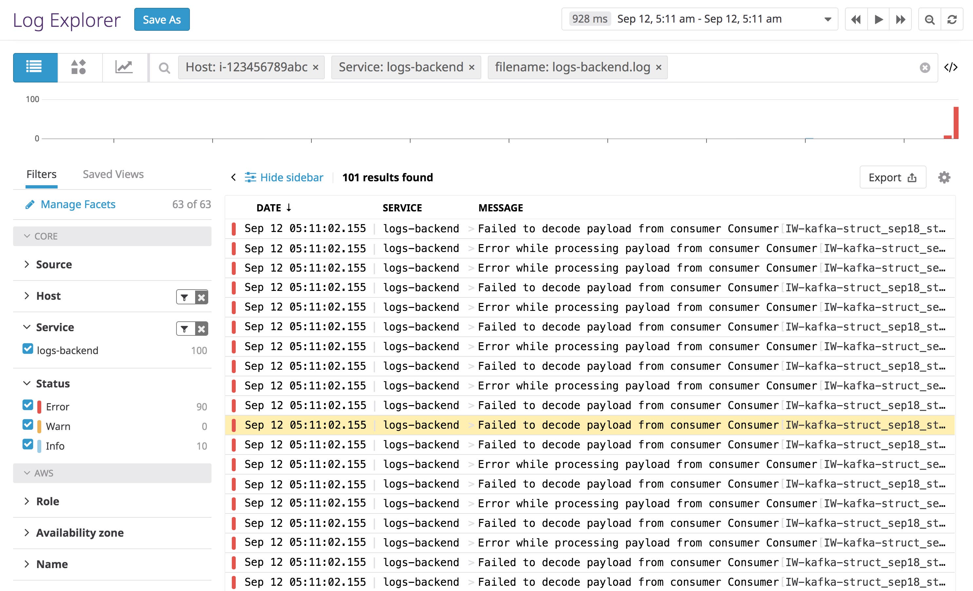Remove the Service: logs-backend filter pill

click(x=471, y=67)
